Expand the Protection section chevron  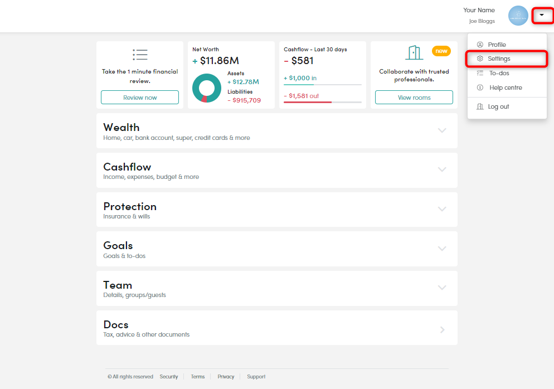tap(442, 209)
